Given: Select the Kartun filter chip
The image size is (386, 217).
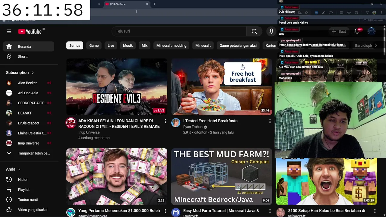Looking at the screenshot, I should coord(271,46).
